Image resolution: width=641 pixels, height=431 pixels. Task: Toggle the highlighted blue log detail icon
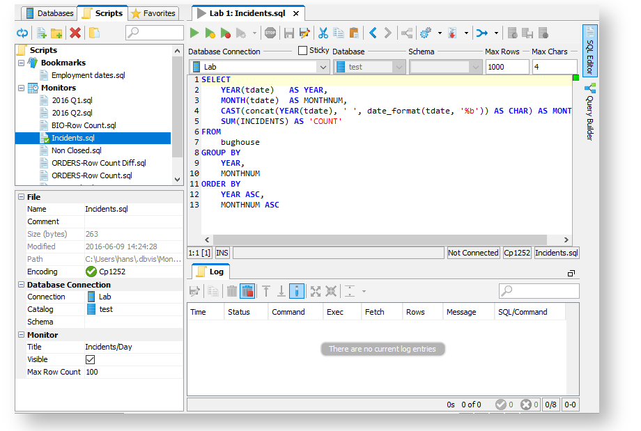point(296,291)
